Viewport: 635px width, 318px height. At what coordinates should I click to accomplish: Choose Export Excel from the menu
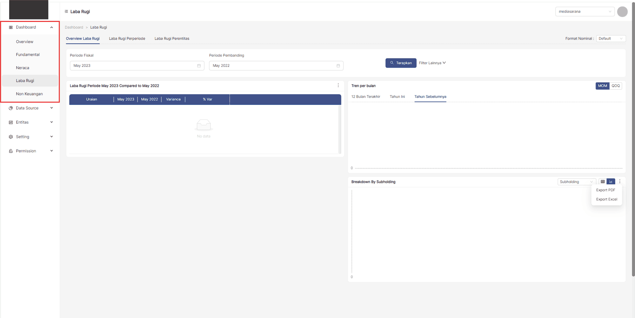coord(606,199)
